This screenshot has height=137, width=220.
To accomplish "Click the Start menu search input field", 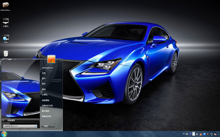I will [x=20, y=126].
